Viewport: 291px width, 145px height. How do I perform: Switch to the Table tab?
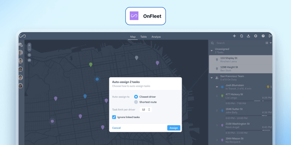coord(144,37)
